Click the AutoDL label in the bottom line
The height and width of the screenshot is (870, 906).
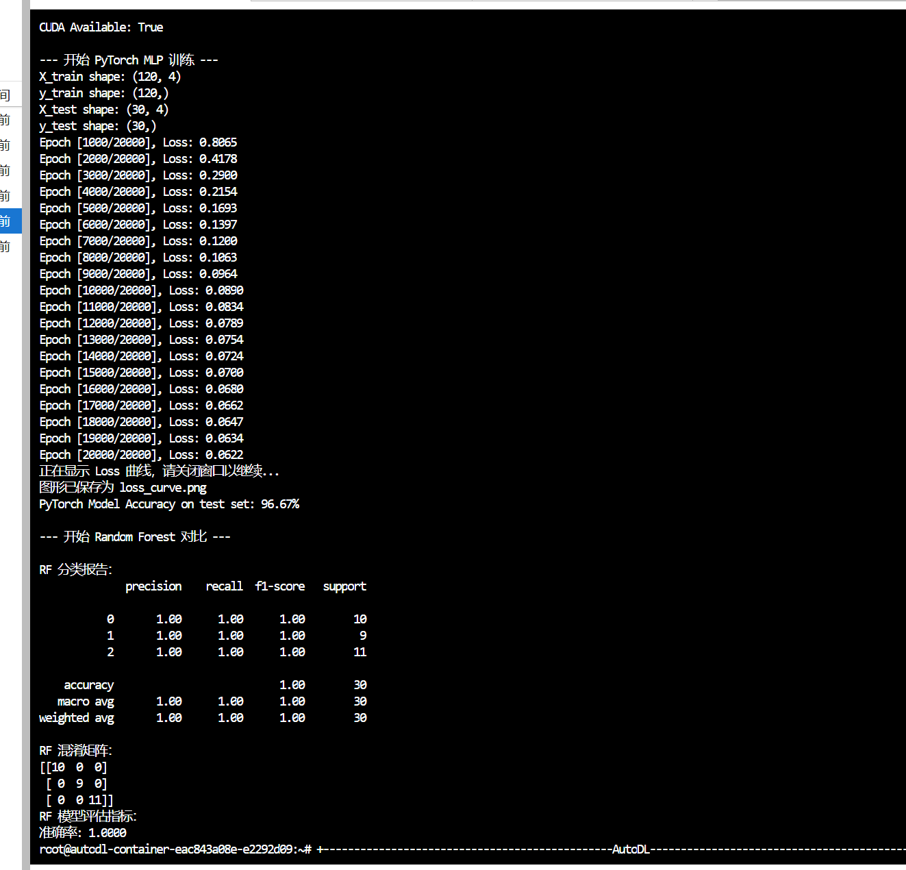pos(630,849)
